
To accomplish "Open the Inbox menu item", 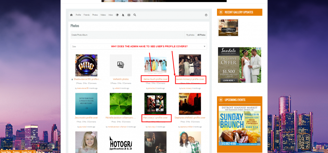I will coord(111,15).
